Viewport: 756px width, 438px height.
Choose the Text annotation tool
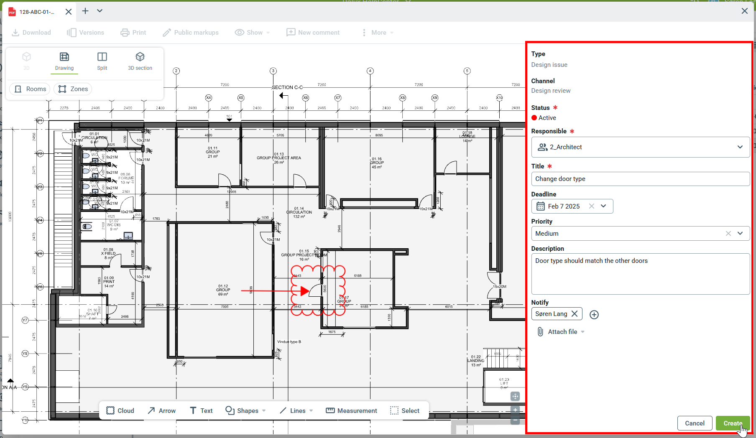(201, 410)
